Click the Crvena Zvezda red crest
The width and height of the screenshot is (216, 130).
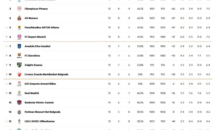tap(19, 75)
